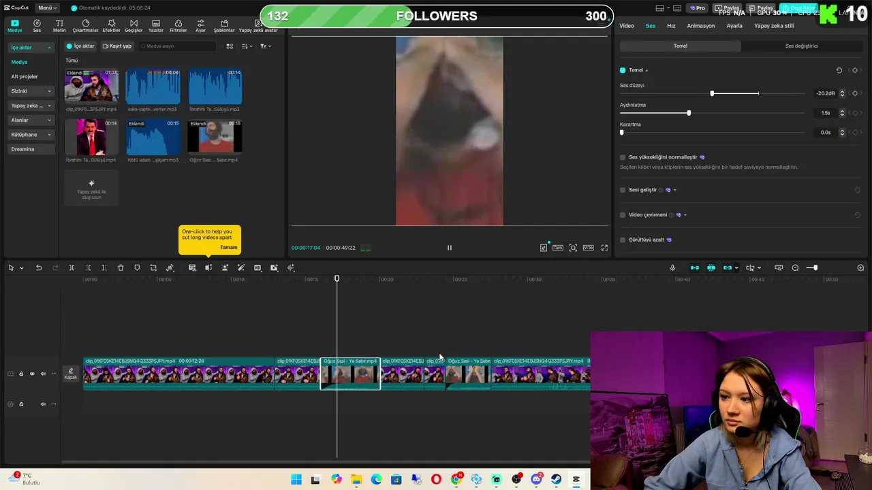Image resolution: width=872 pixels, height=490 pixels.
Task: Open the selection tool dropdown arrow
Action: [x=22, y=268]
